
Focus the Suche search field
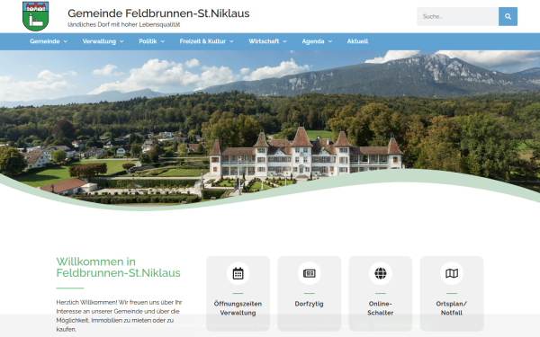pyautogui.click(x=458, y=16)
